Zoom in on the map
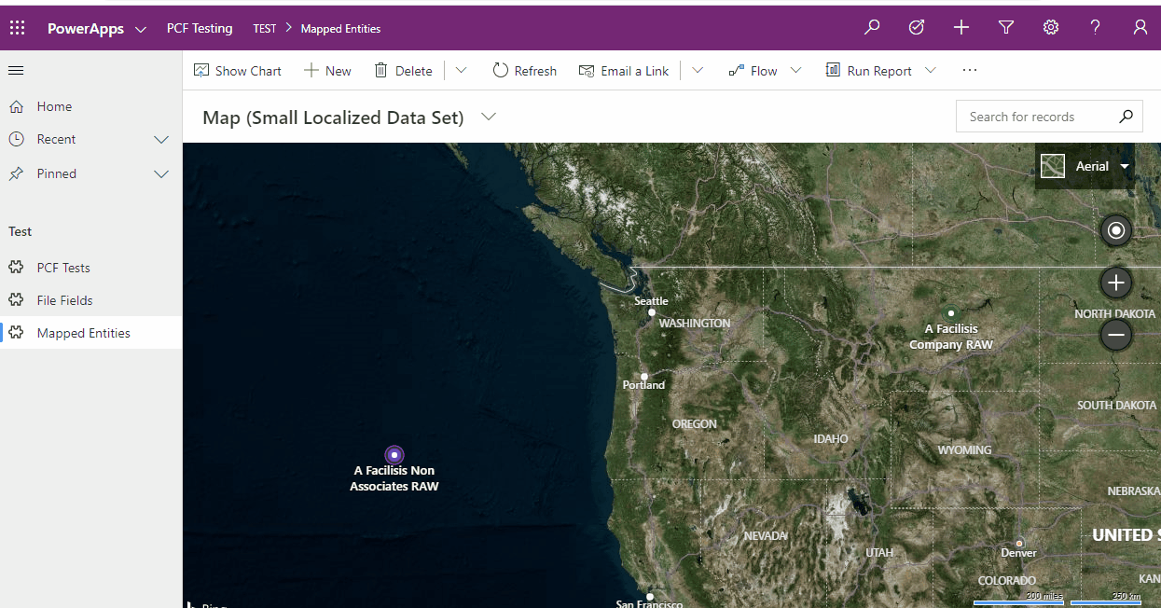Image resolution: width=1161 pixels, height=608 pixels. (x=1116, y=283)
